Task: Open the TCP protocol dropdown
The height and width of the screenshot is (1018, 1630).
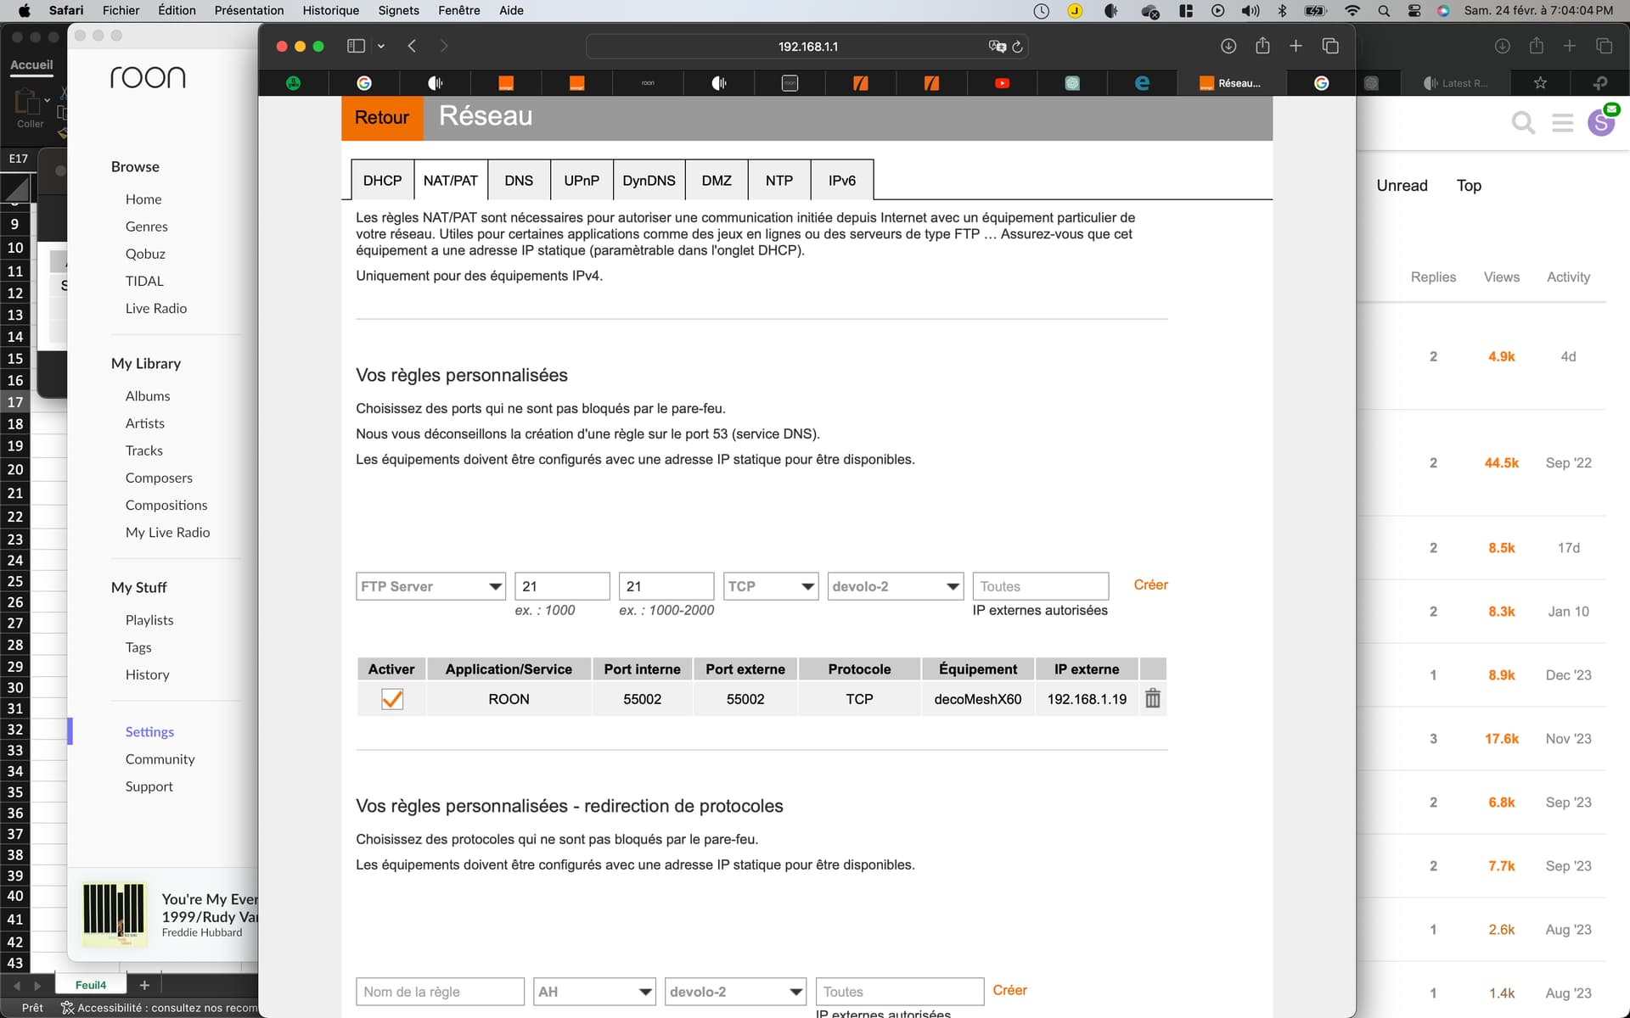Action: click(770, 586)
